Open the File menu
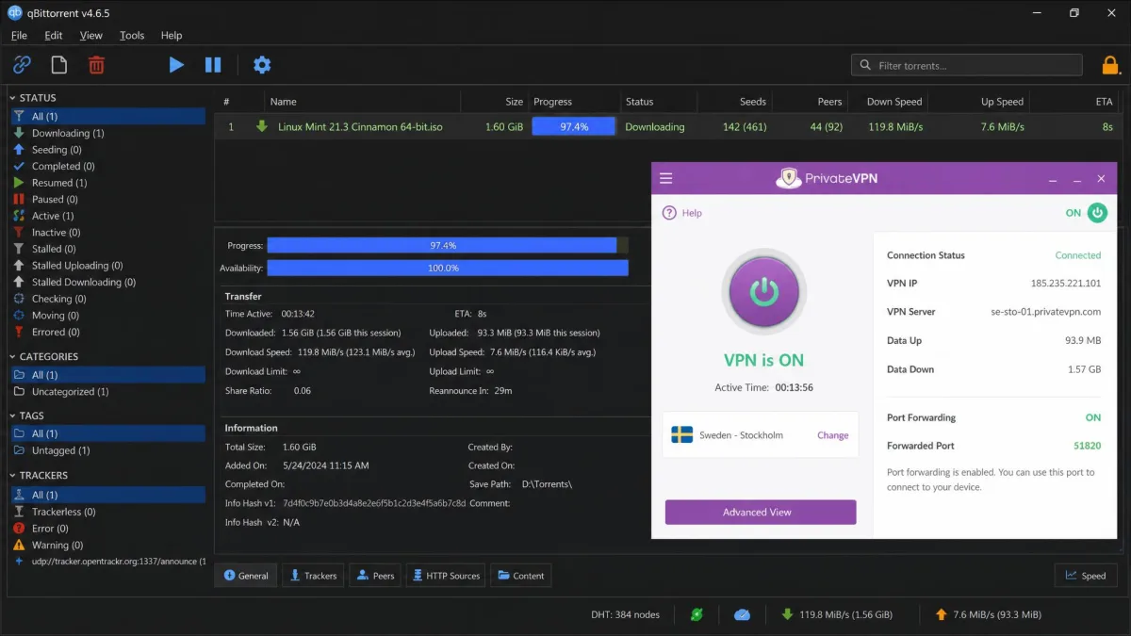This screenshot has width=1131, height=636. [19, 35]
